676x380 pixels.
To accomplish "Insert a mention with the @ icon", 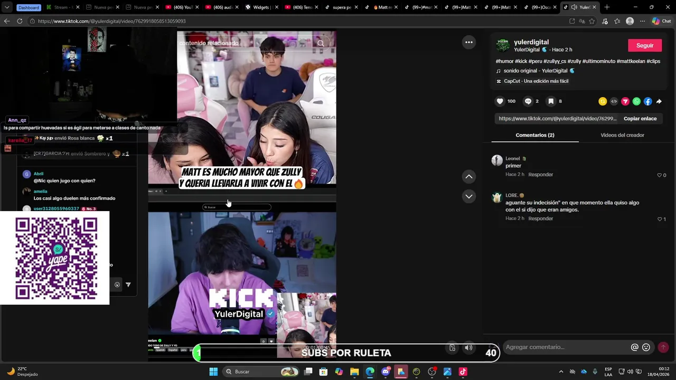I will pyautogui.click(x=635, y=347).
